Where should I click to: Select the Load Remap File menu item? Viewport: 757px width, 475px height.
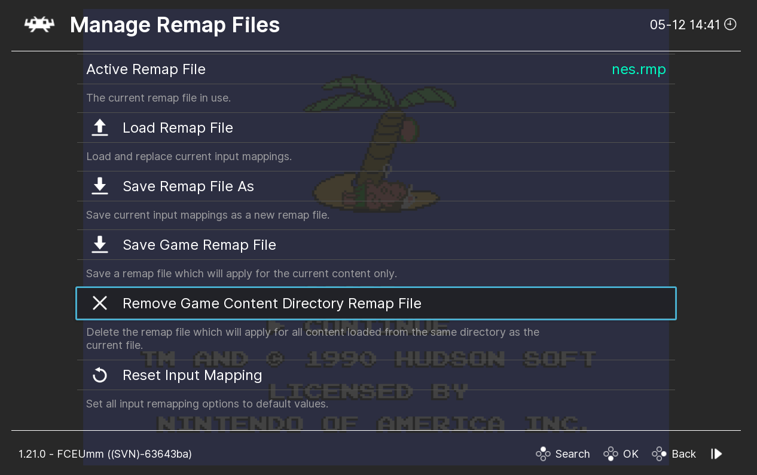[x=178, y=128]
